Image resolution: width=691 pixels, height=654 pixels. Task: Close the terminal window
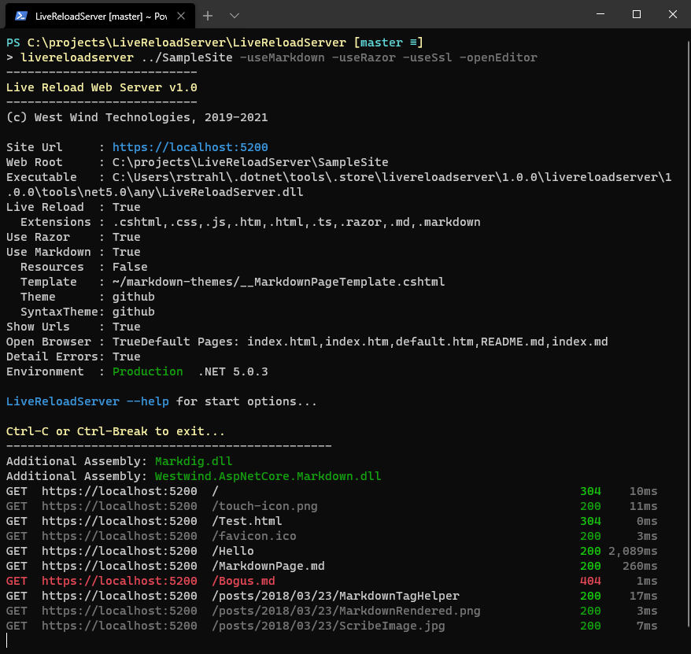[672, 14]
